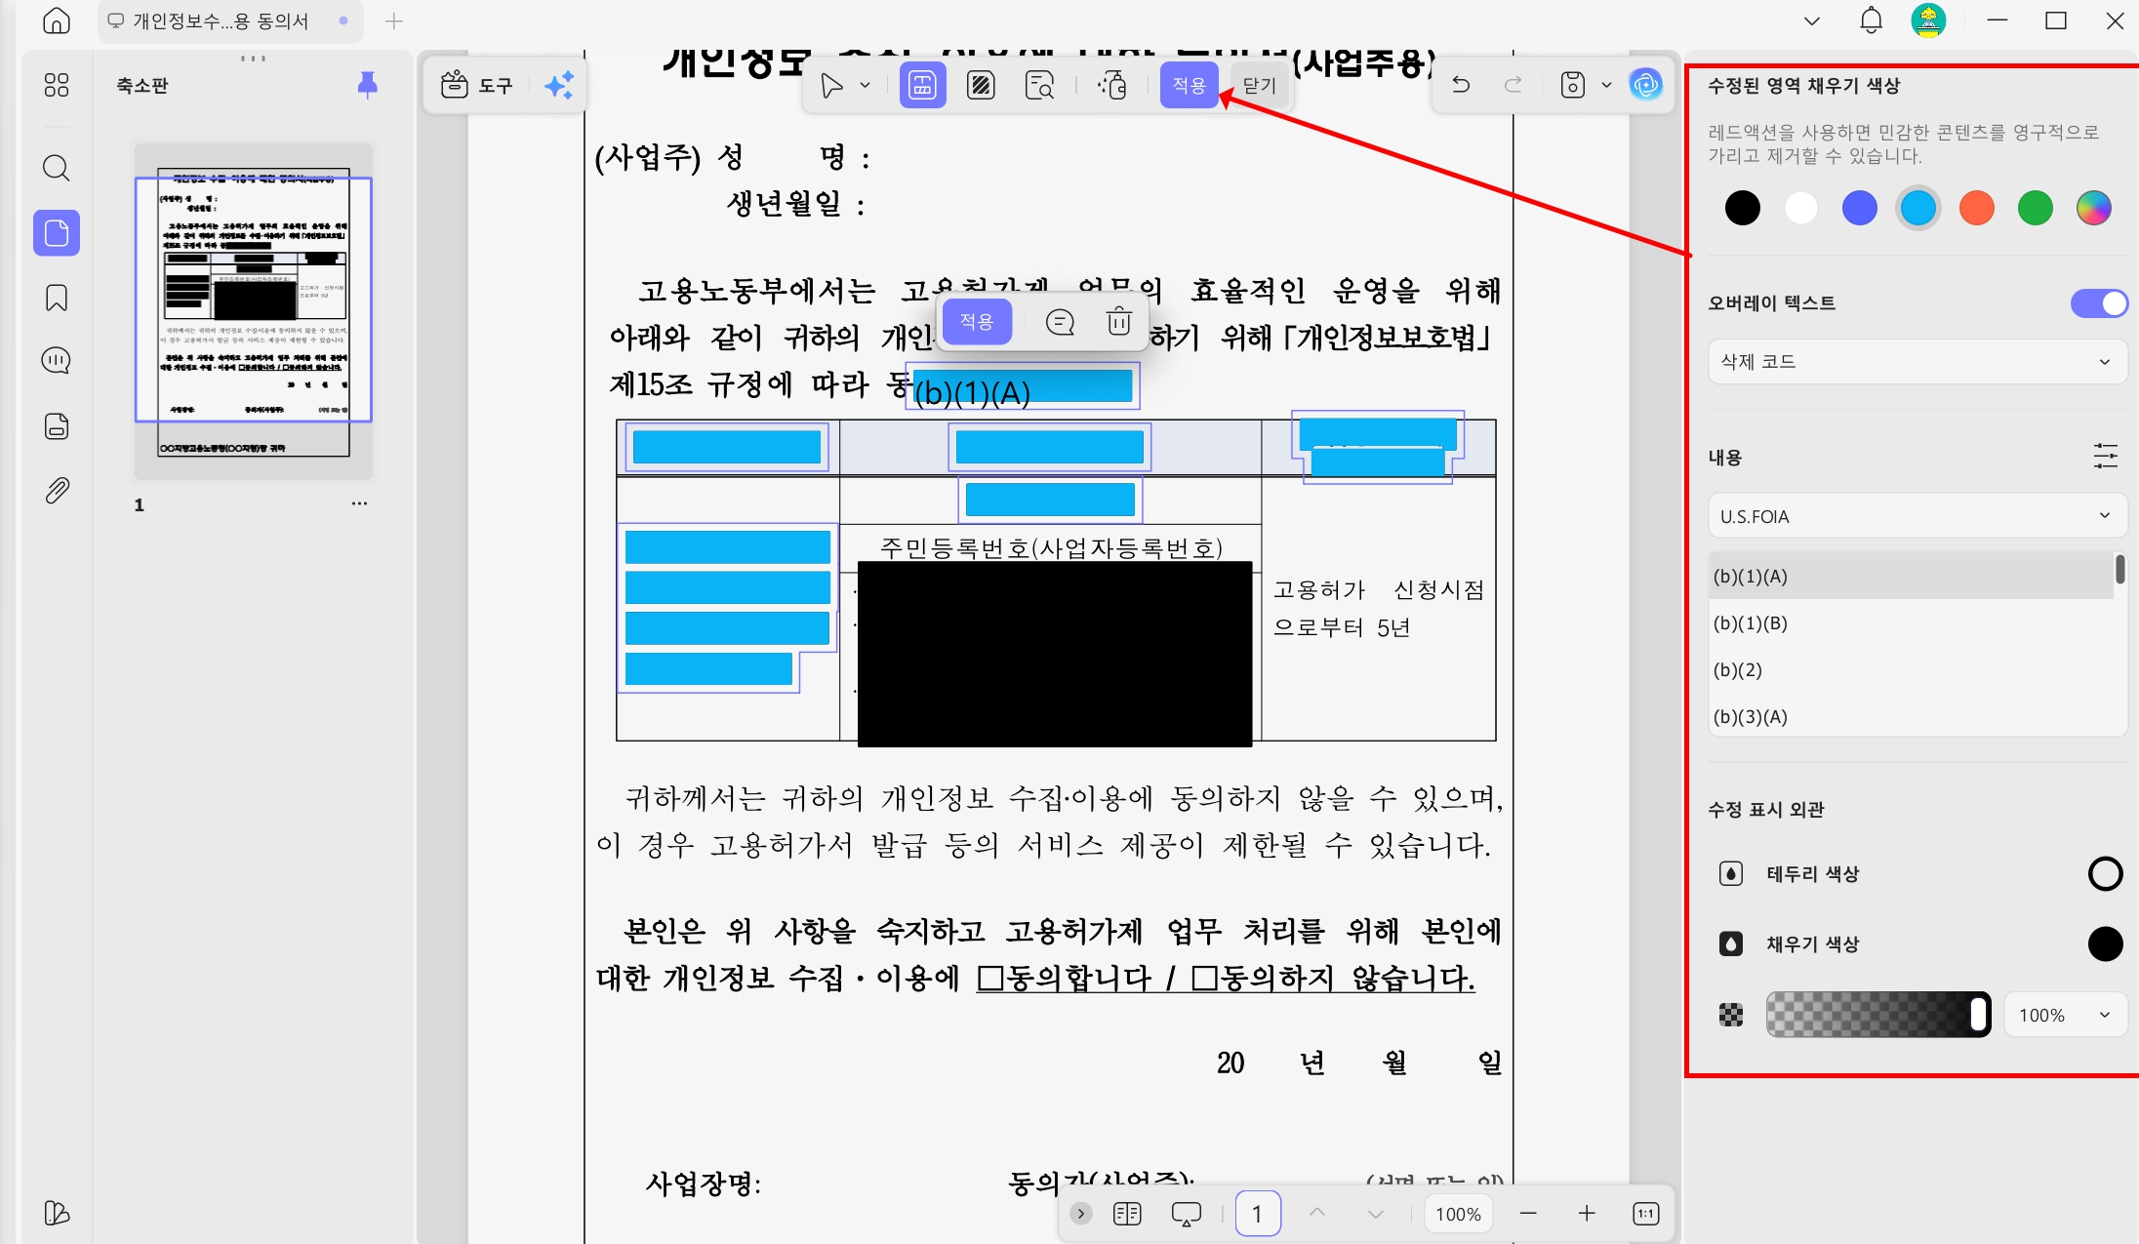The width and height of the screenshot is (2139, 1244).
Task: Choose the indigo blue fill swatch
Action: tap(1859, 208)
